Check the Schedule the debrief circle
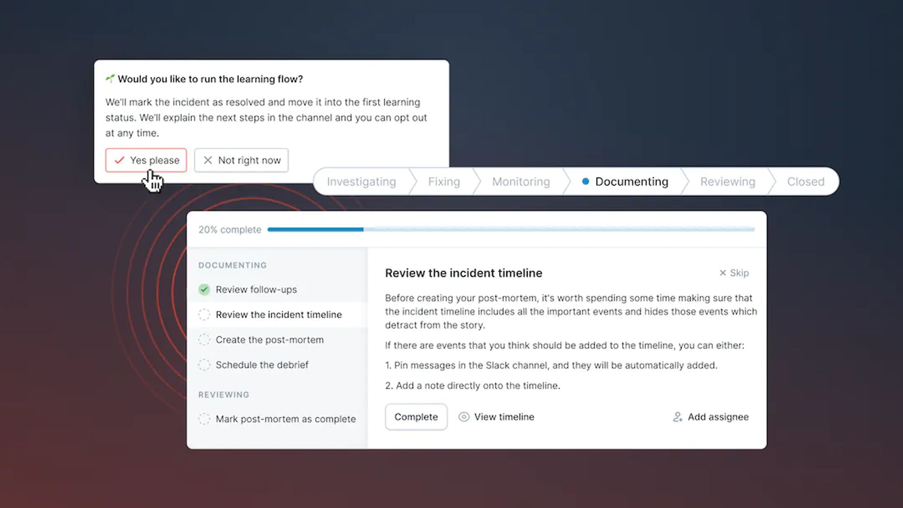The image size is (903, 508). pos(204,365)
